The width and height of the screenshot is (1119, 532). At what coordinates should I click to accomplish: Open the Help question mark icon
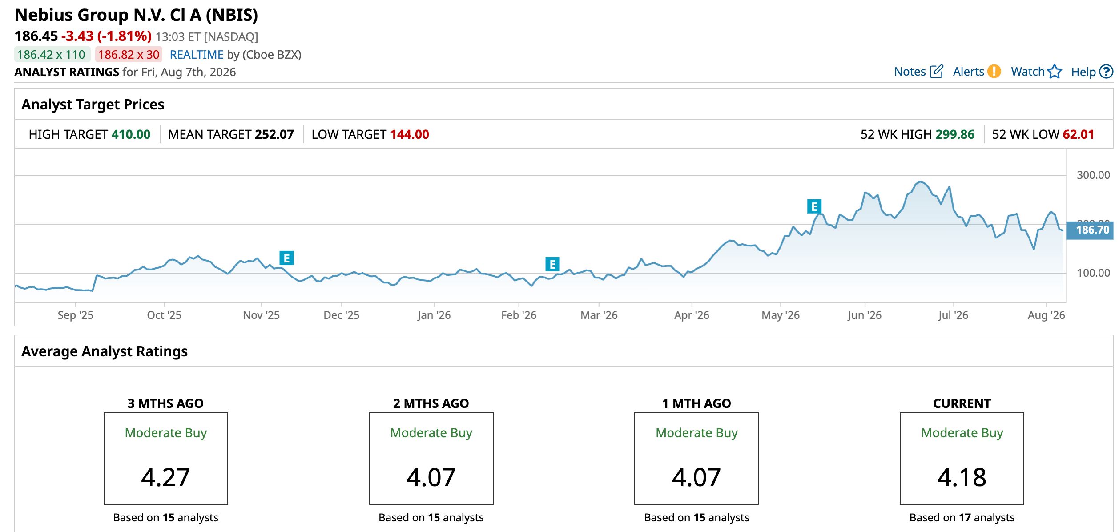coord(1106,72)
